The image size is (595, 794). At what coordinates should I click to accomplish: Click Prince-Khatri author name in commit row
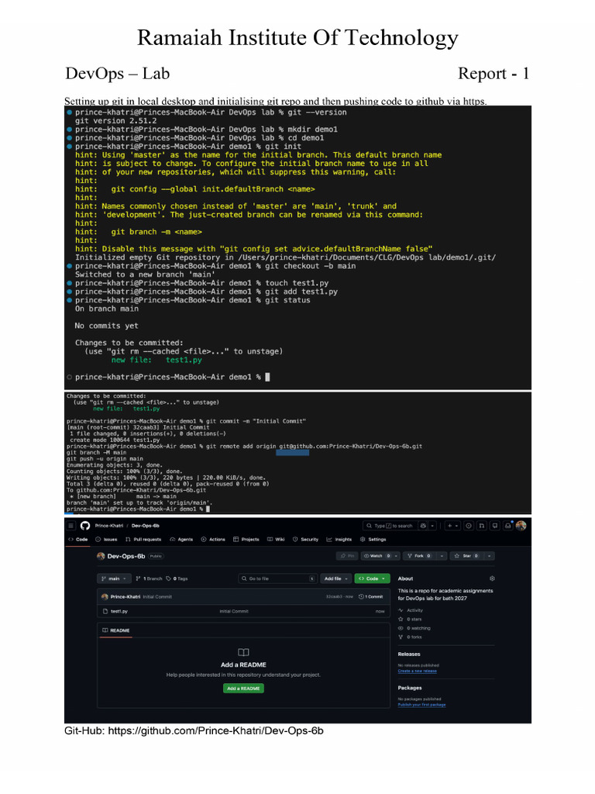pos(126,596)
